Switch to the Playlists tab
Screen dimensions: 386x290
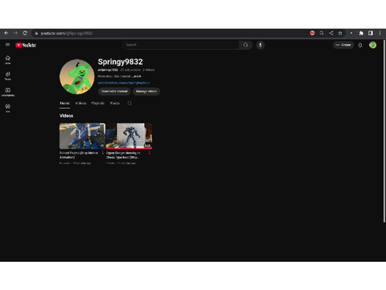pyautogui.click(x=97, y=103)
